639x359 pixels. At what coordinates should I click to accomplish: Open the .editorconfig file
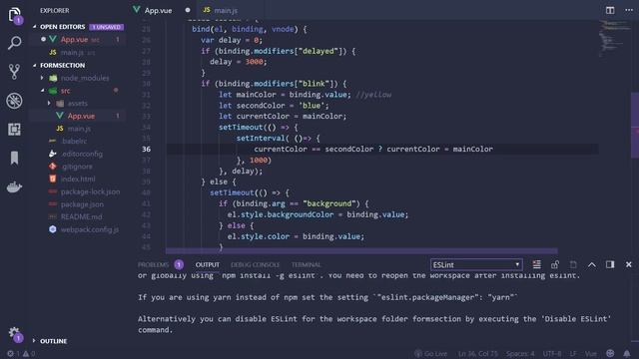click(82, 154)
